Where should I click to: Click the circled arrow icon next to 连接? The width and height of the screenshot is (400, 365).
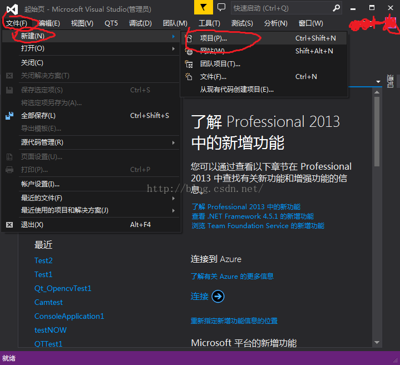(218, 297)
